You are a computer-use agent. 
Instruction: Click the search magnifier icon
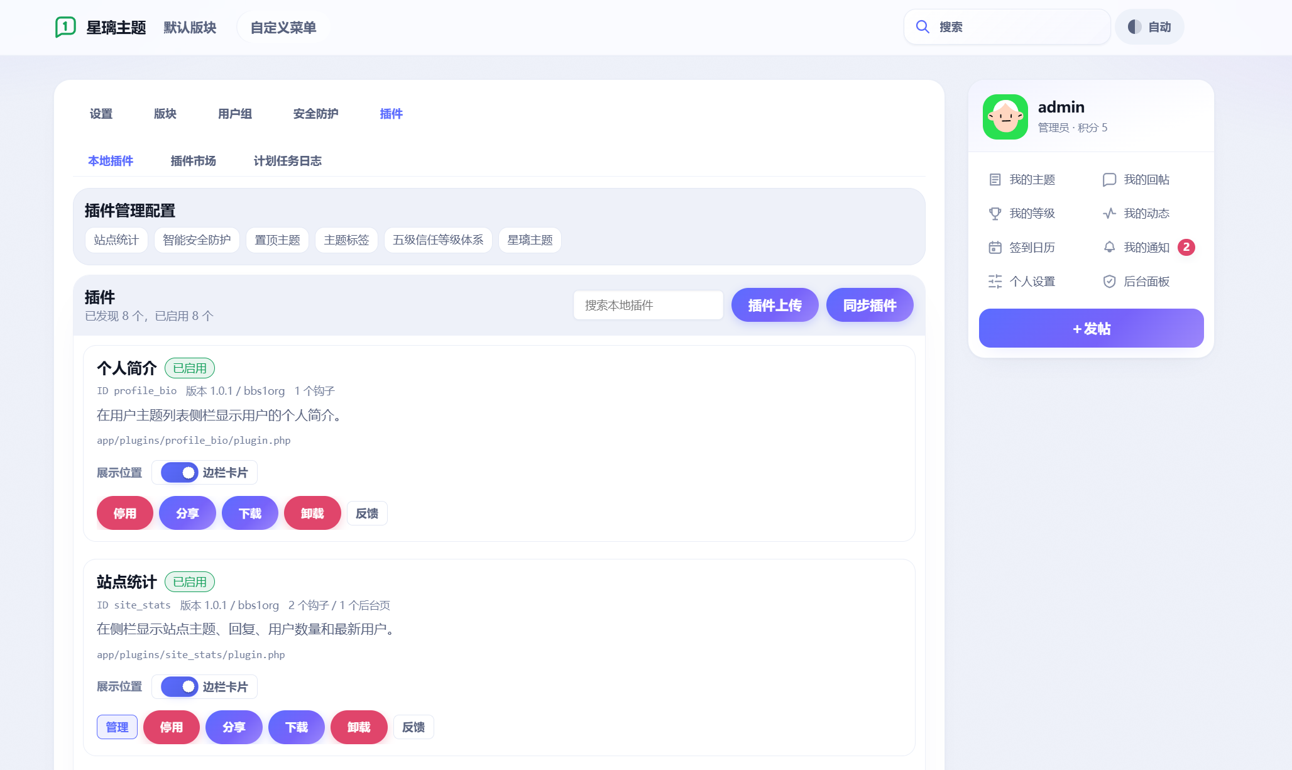[922, 26]
